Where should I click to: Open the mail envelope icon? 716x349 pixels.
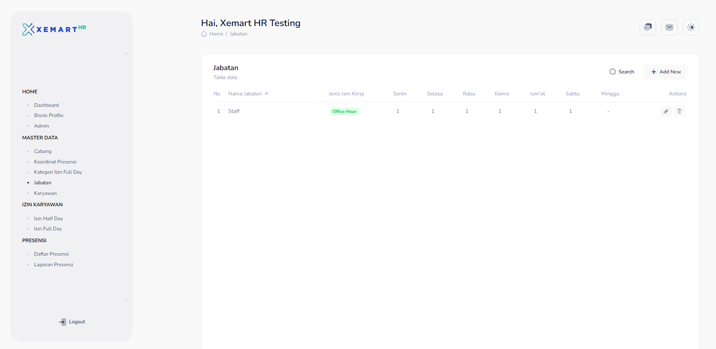point(669,27)
